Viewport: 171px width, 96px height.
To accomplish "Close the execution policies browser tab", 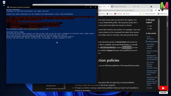I will 108,7.
